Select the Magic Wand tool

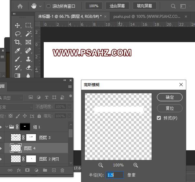pos(29,34)
